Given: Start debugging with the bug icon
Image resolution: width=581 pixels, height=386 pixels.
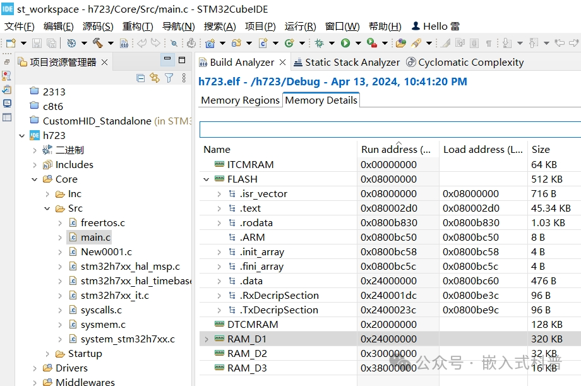Looking at the screenshot, I should click(x=319, y=42).
